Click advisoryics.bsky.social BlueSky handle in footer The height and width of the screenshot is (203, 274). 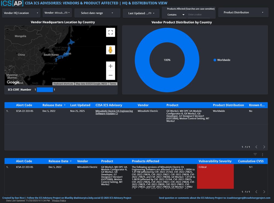[87, 198]
